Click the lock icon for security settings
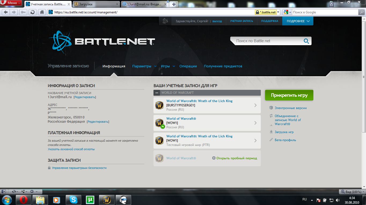Image resolution: width=366 pixels, height=205 pixels. pyautogui.click(x=49, y=168)
